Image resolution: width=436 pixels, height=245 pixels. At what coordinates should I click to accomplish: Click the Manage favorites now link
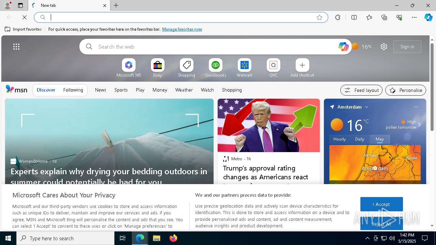click(182, 29)
